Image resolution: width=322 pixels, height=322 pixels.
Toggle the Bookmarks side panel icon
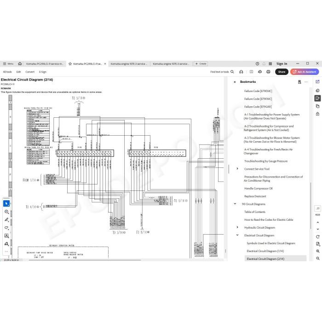(317, 98)
